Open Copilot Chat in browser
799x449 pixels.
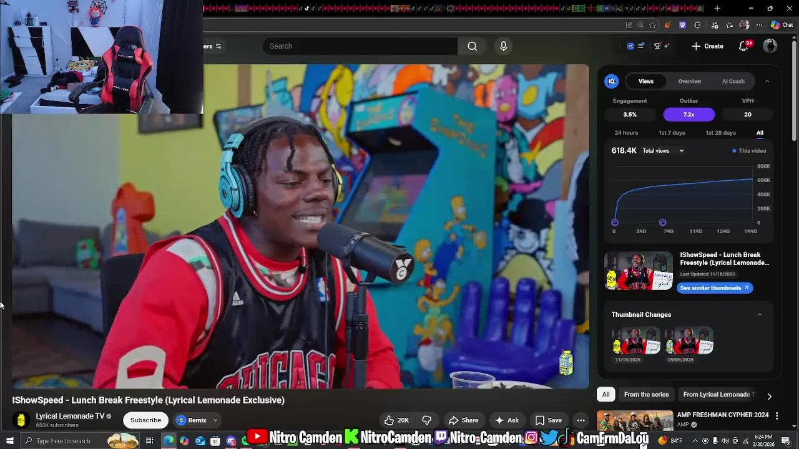click(782, 25)
